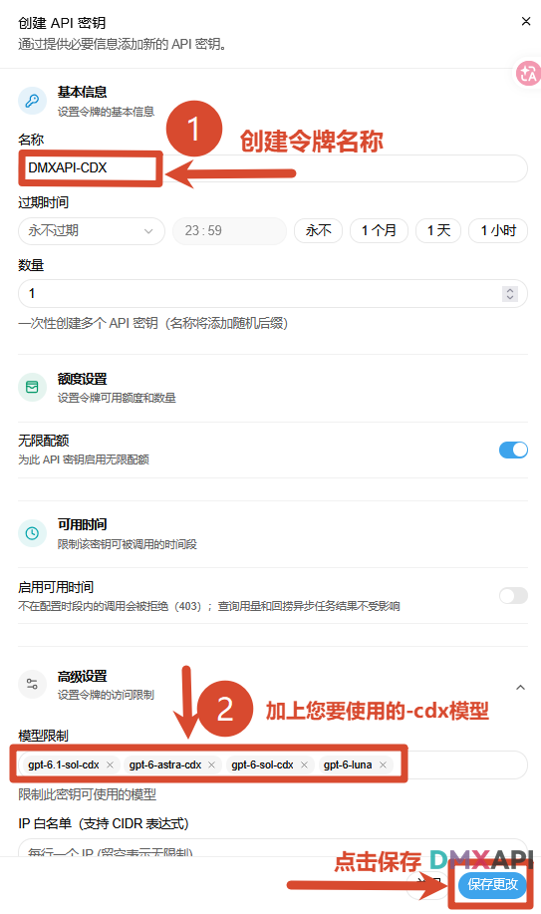Remove the gpt-6-luna model tag
The height and width of the screenshot is (914, 541).
pos(383,764)
